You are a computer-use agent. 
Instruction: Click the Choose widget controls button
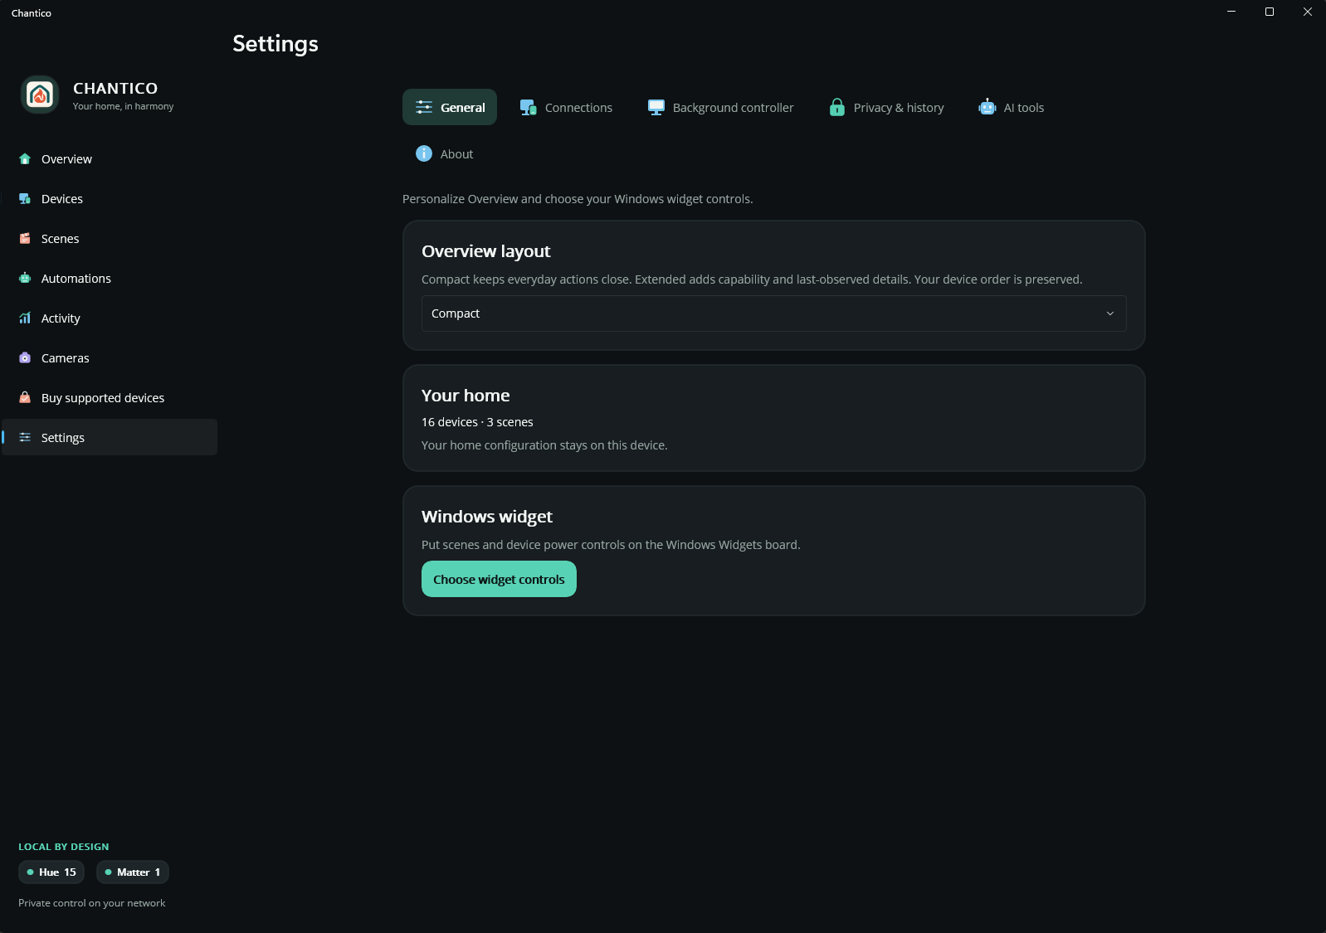[499, 579]
